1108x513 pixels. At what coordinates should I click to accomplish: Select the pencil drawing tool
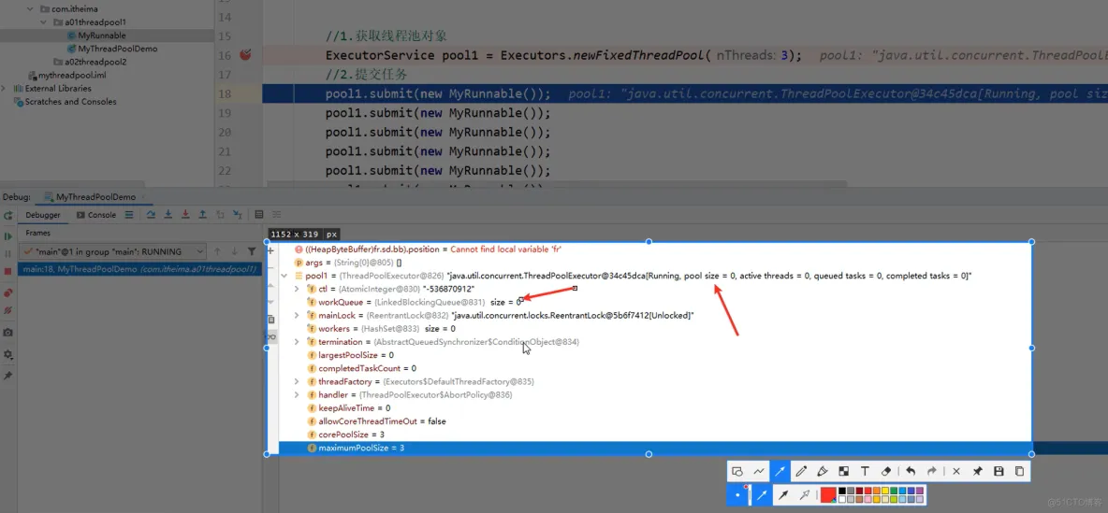pos(801,471)
